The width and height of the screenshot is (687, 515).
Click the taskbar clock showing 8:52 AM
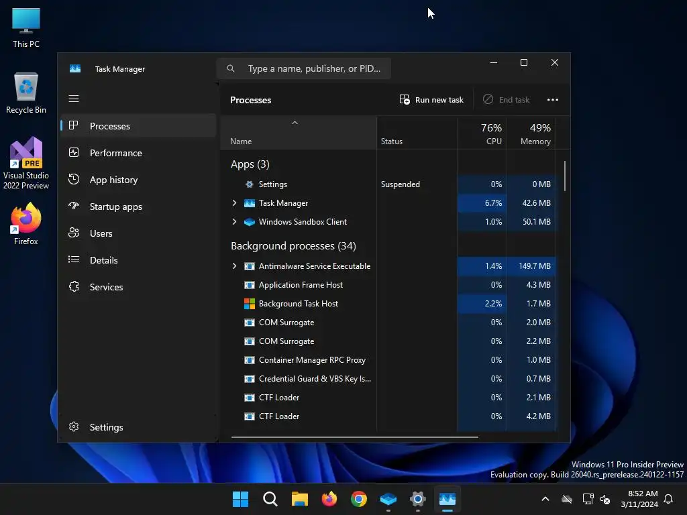[639, 499]
